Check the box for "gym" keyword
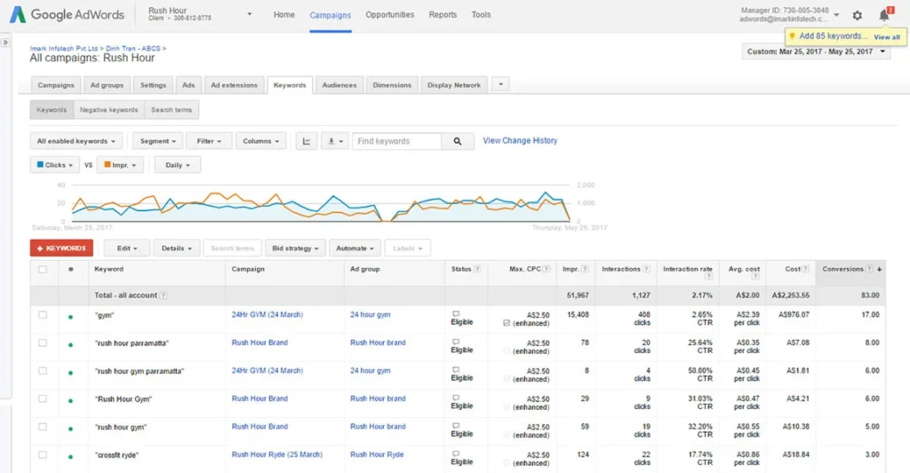 point(43,315)
